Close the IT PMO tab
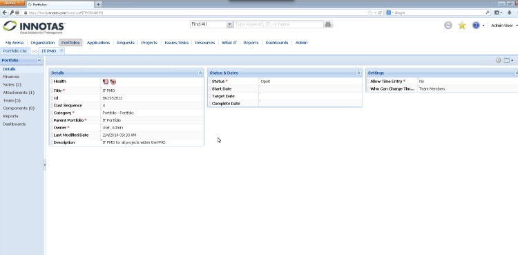Viewport: 518px width, 255px height. tap(61, 50)
